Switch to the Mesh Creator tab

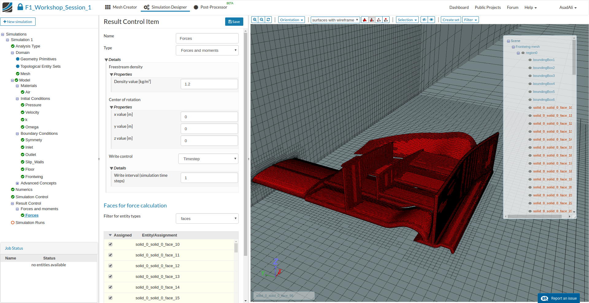(121, 7)
